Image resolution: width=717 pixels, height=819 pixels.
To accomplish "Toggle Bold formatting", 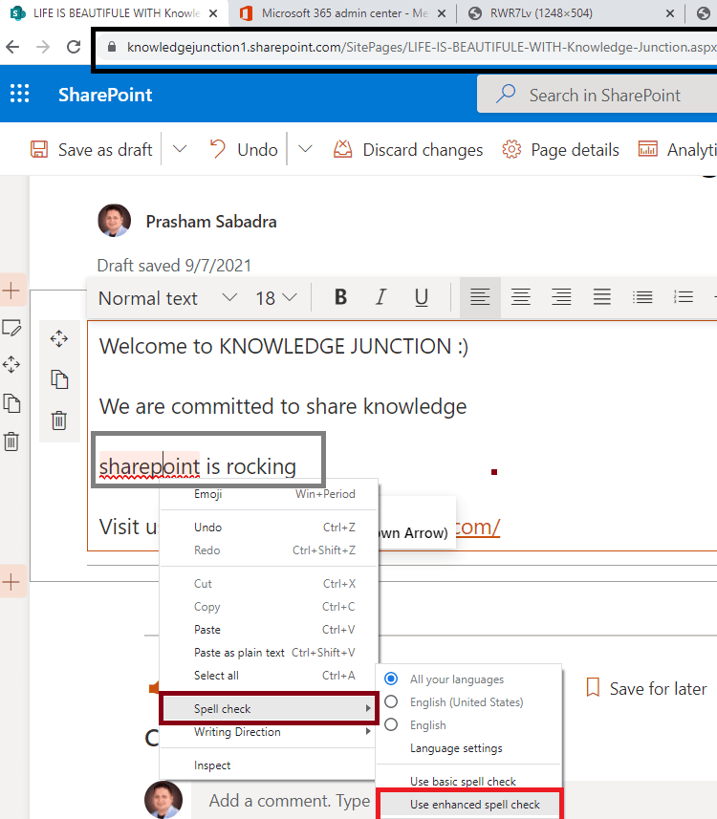I will tap(340, 297).
